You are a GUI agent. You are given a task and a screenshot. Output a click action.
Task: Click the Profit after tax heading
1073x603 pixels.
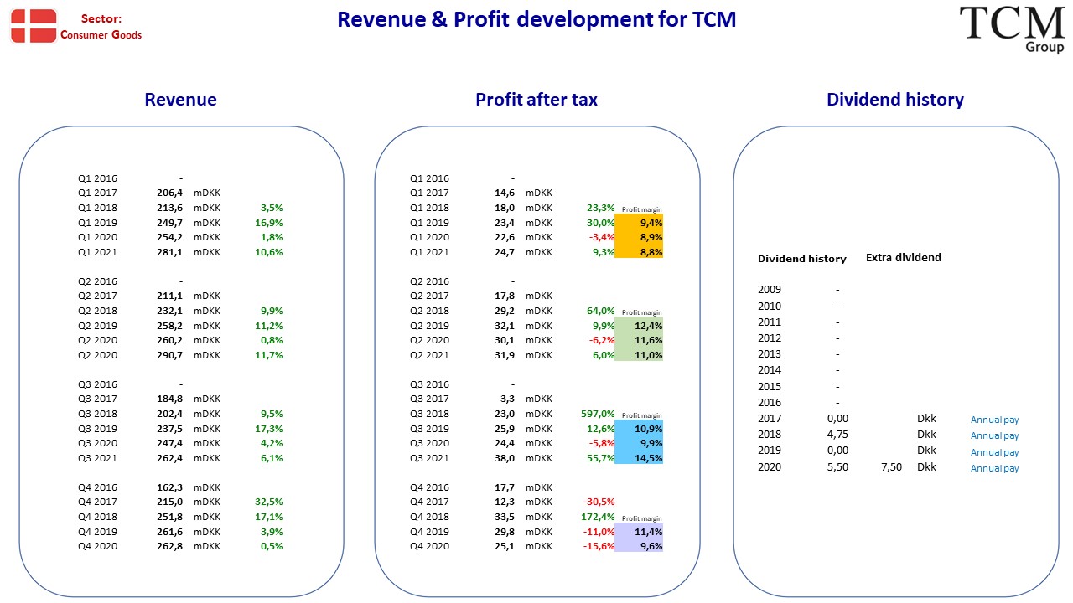(x=536, y=100)
